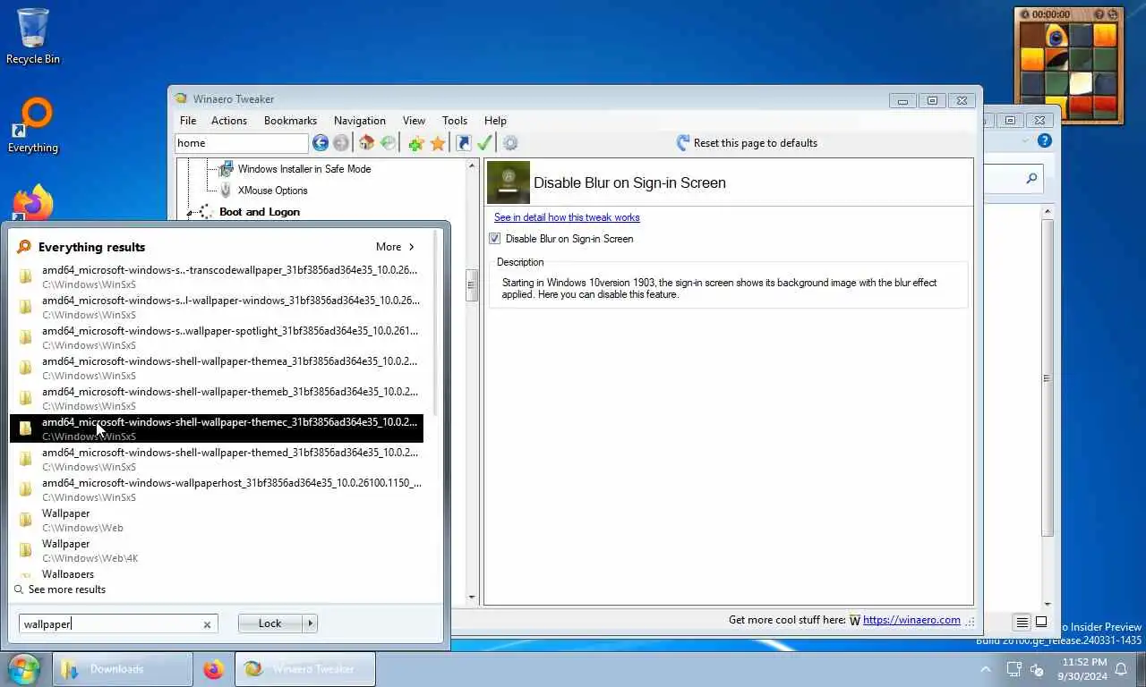Click the XMouse Options mouse icon

coord(226,191)
